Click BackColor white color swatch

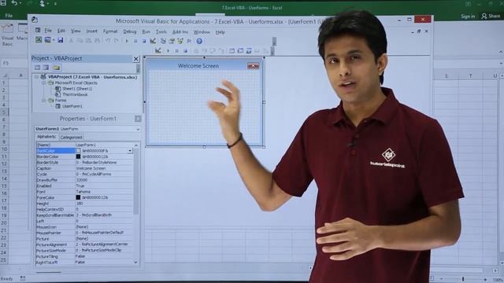click(79, 150)
